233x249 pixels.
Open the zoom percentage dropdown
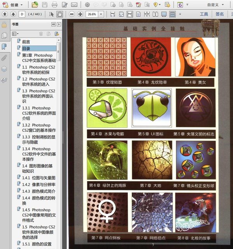pos(101,14)
